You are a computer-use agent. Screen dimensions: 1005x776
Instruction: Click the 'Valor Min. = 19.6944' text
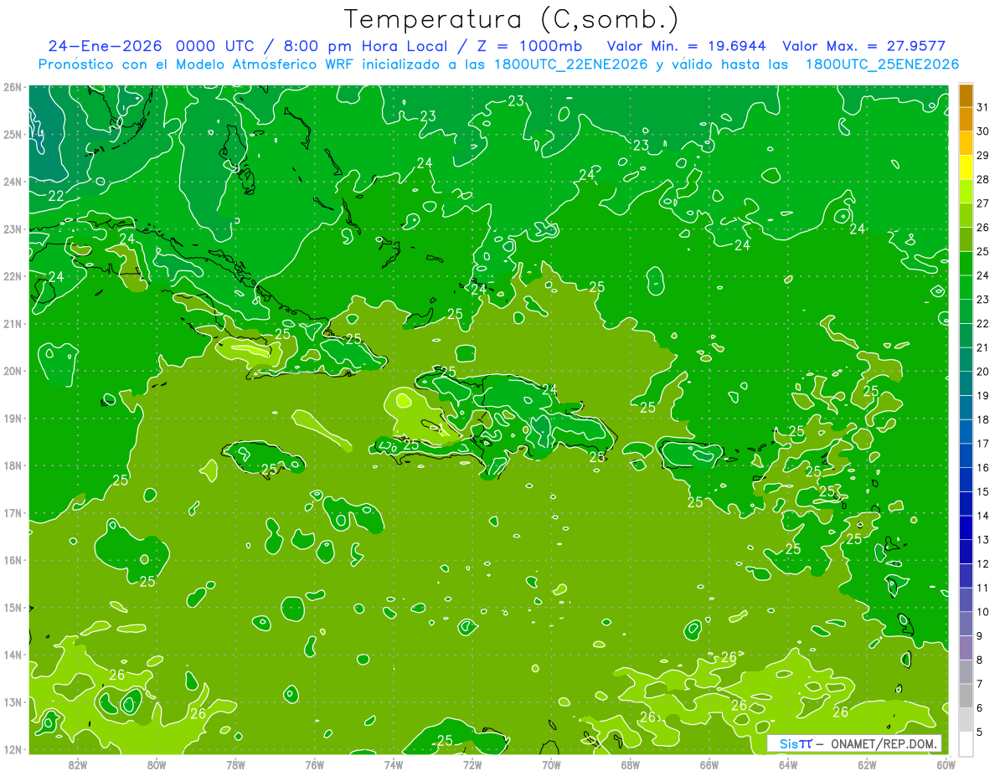687,46
